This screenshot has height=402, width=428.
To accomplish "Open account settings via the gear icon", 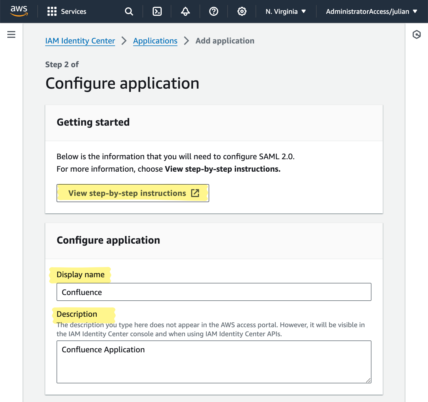I will (x=241, y=11).
